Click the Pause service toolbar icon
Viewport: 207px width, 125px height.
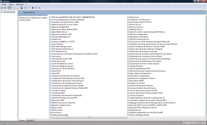pos(36,8)
